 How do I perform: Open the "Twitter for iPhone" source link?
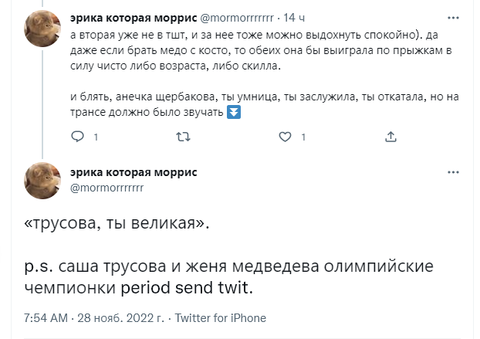221,318
